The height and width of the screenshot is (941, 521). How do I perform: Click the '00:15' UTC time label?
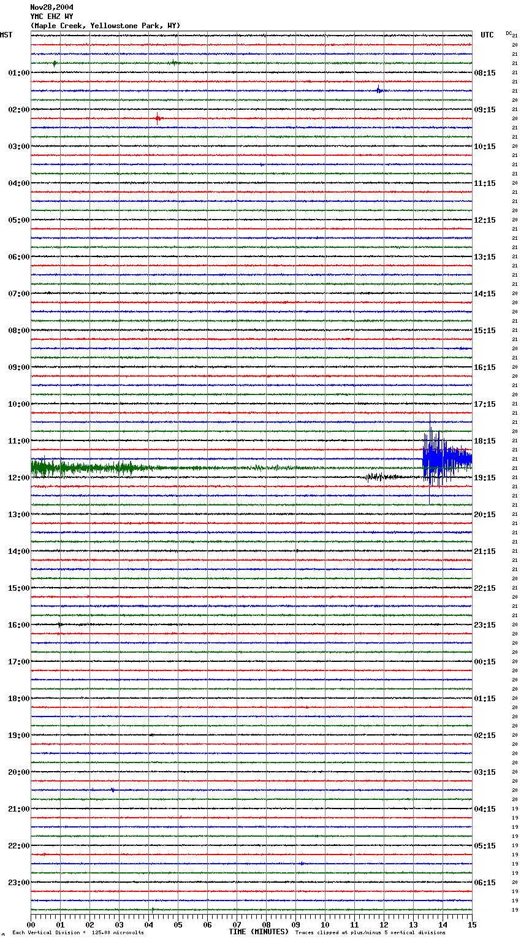(485, 662)
